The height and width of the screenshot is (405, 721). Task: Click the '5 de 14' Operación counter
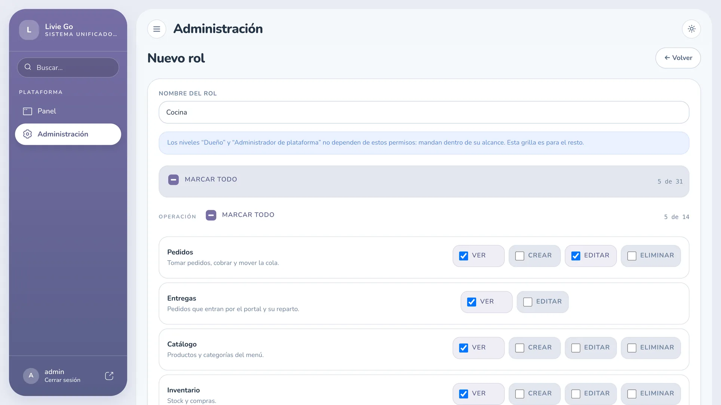pos(676,217)
